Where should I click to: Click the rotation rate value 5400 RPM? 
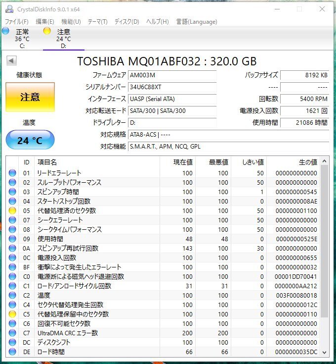(305, 99)
